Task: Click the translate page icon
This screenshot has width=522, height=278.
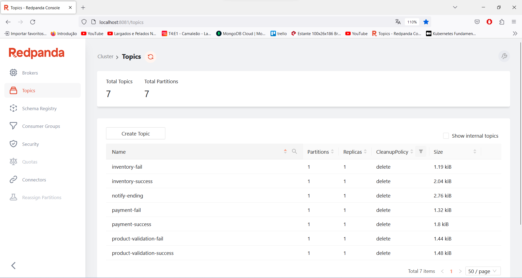Action: pos(398,22)
